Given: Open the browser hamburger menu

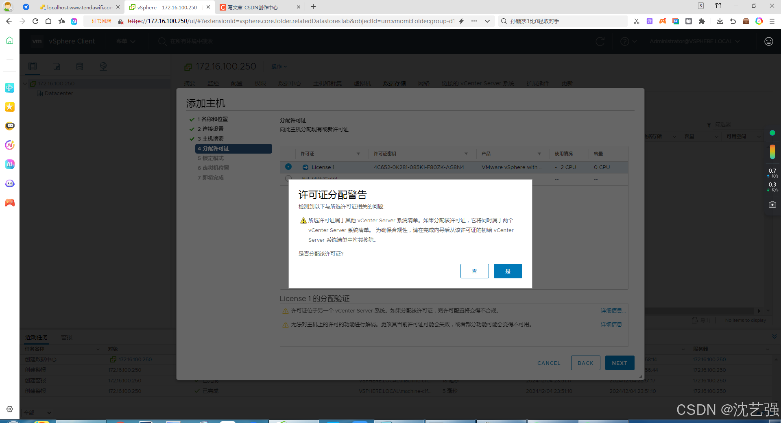Looking at the screenshot, I should pyautogui.click(x=772, y=21).
